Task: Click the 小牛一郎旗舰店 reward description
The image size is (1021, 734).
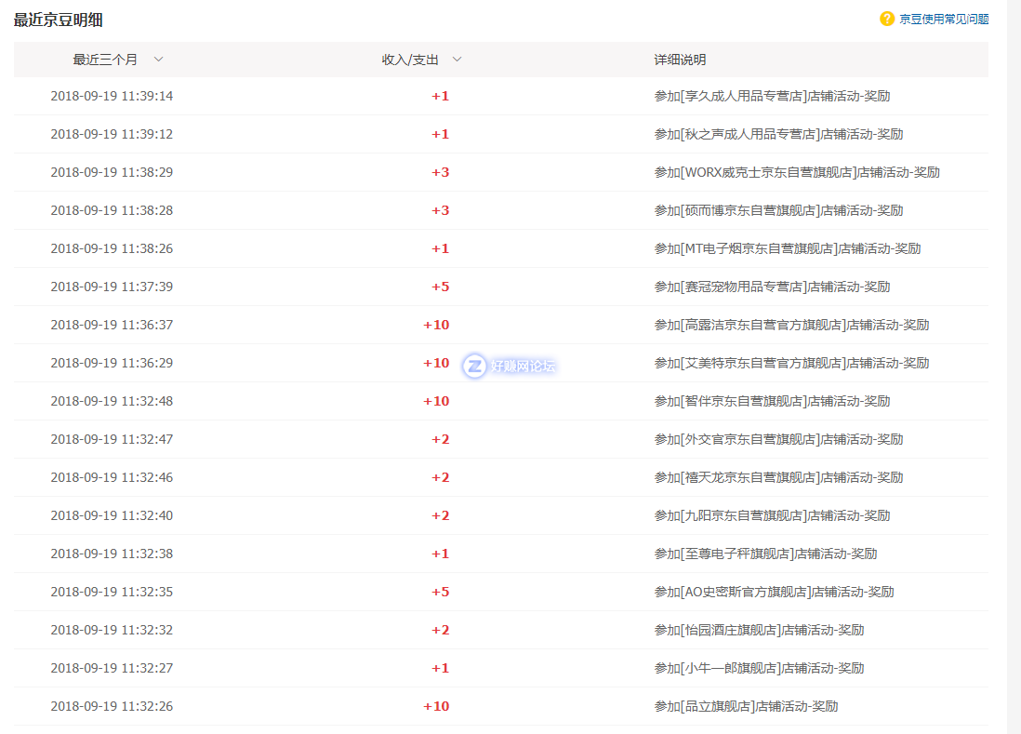Action: tap(759, 668)
